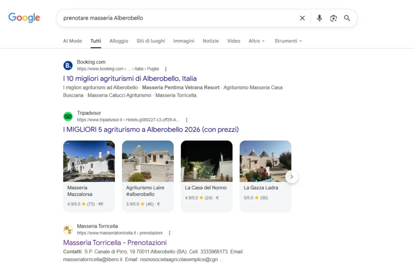
Task: Click the Tripadvisor owl favicon
Action: pos(68,116)
